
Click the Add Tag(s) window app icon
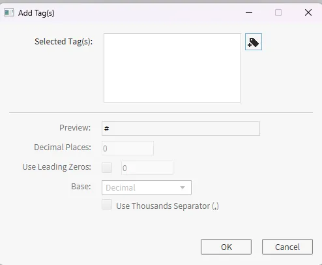click(9, 12)
